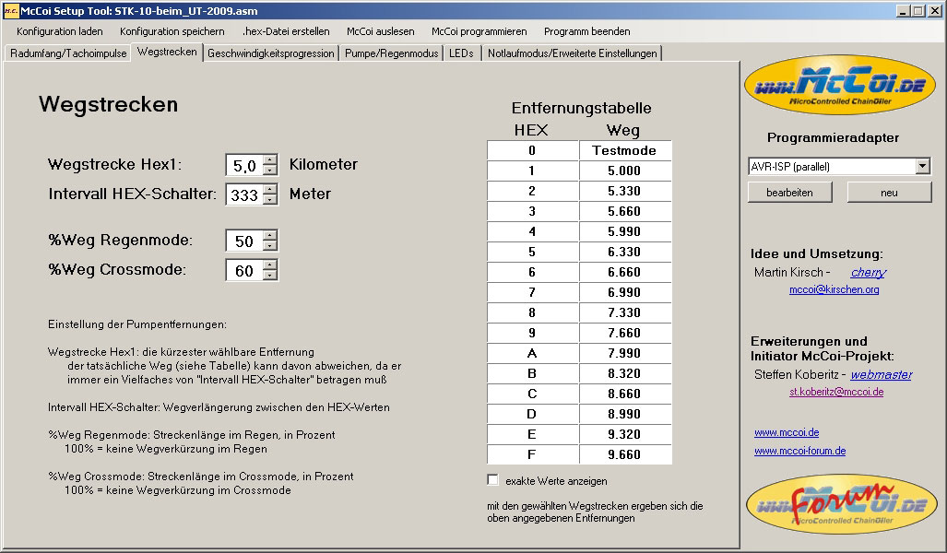This screenshot has height=553, width=947.
Task: Increase %Weg Crossmode with up arrow
Action: 270,265
